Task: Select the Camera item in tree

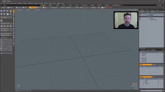Action: pyautogui.click(x=152, y=18)
